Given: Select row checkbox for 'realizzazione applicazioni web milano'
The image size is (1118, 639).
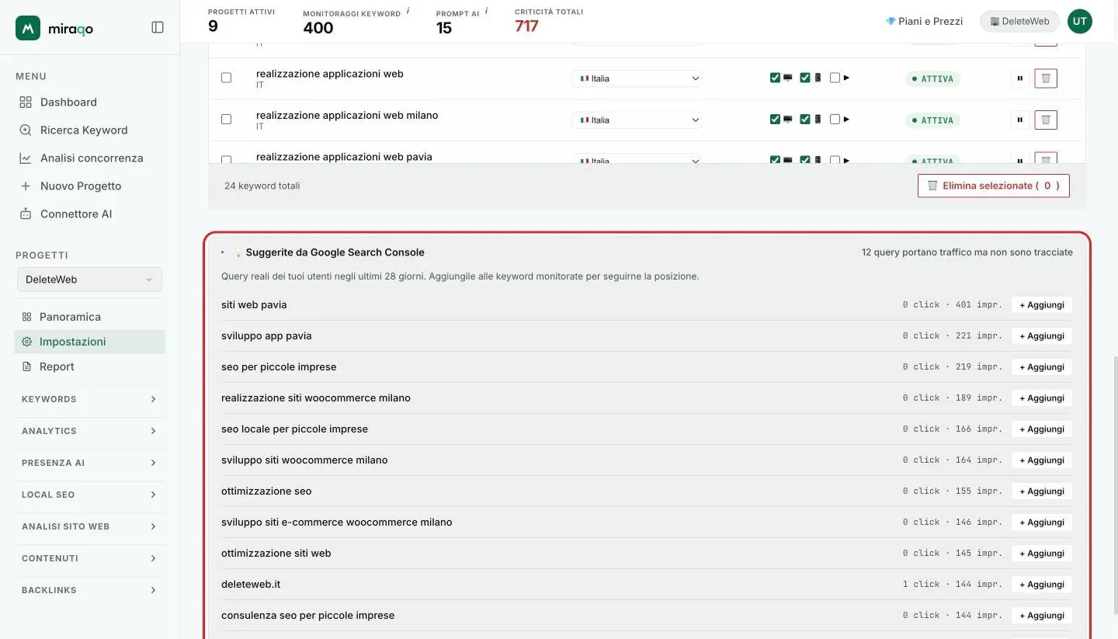Looking at the screenshot, I should pyautogui.click(x=226, y=120).
